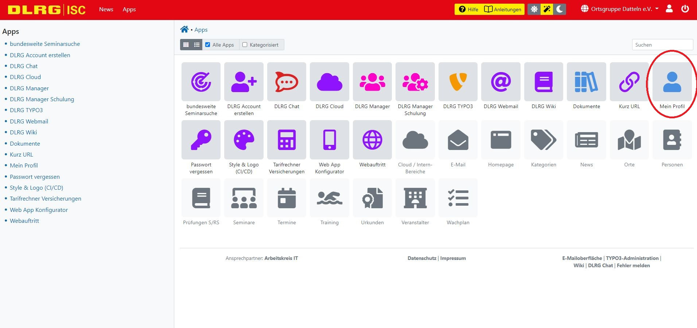This screenshot has height=328, width=697.
Task: Open the Training swimmer tile
Action: (x=330, y=198)
